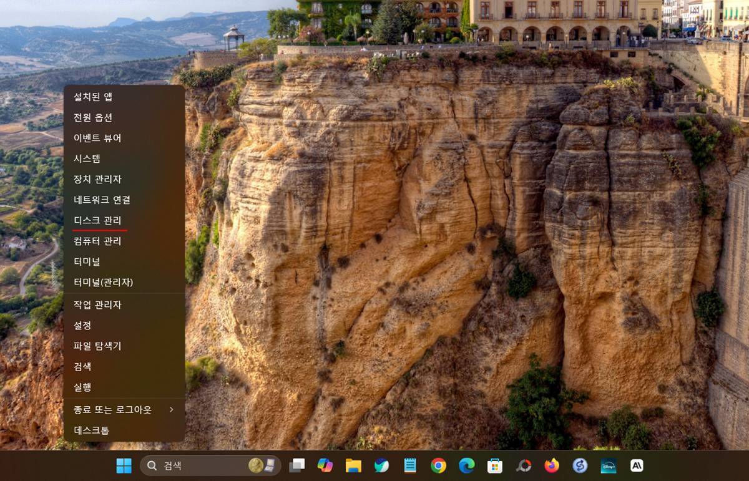The height and width of the screenshot is (481, 749).
Task: Launch Microsoft Edge from the taskbar
Action: (467, 465)
